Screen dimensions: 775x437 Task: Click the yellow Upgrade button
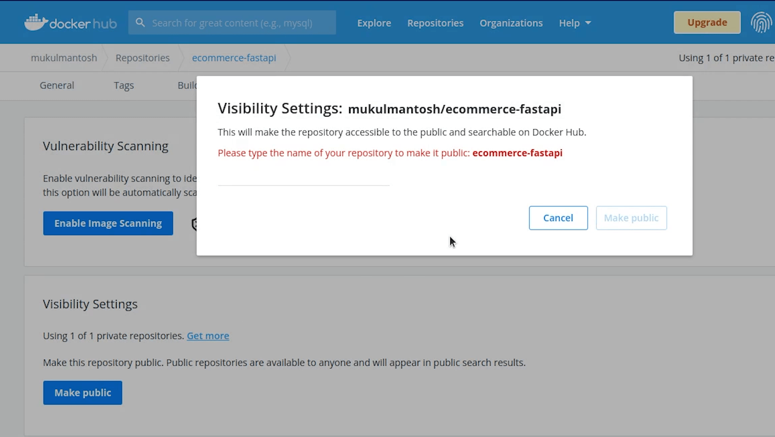tap(707, 22)
